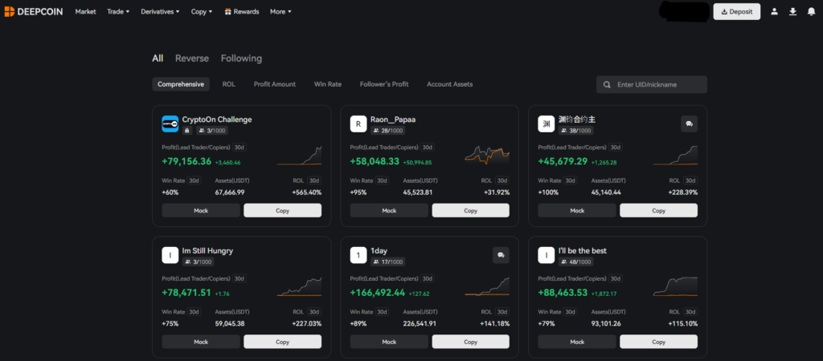
Task: Sort traders by Win Rate
Action: 328,84
